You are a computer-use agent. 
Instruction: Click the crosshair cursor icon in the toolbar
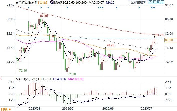pos(150,2)
